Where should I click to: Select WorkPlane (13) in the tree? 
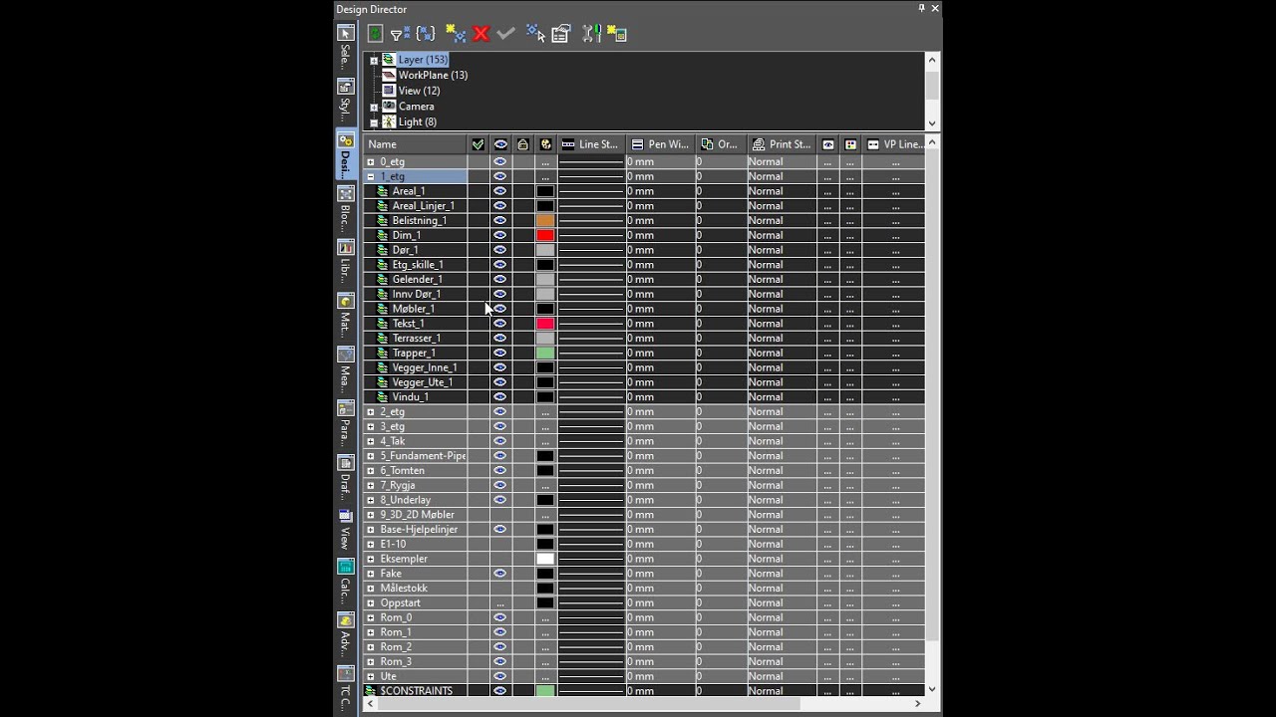[433, 75]
